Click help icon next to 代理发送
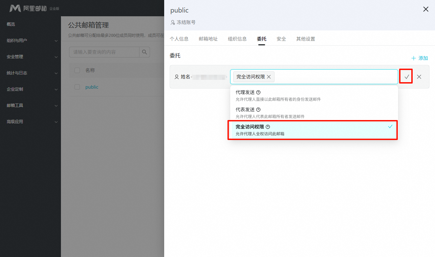435x257 pixels. (258, 92)
